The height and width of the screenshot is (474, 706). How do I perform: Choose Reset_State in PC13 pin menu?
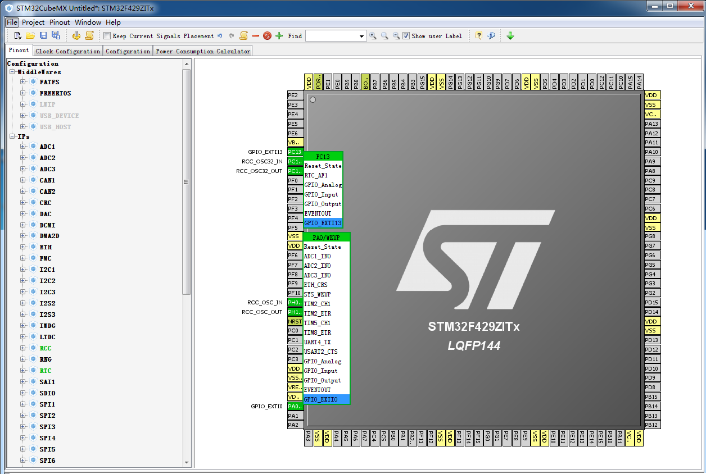(323, 166)
